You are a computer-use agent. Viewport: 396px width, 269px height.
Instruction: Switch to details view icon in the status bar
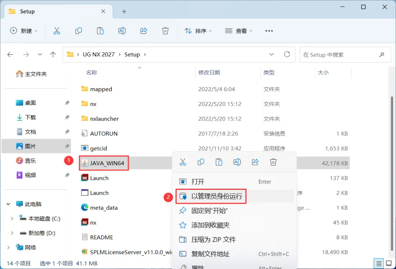coord(379,264)
